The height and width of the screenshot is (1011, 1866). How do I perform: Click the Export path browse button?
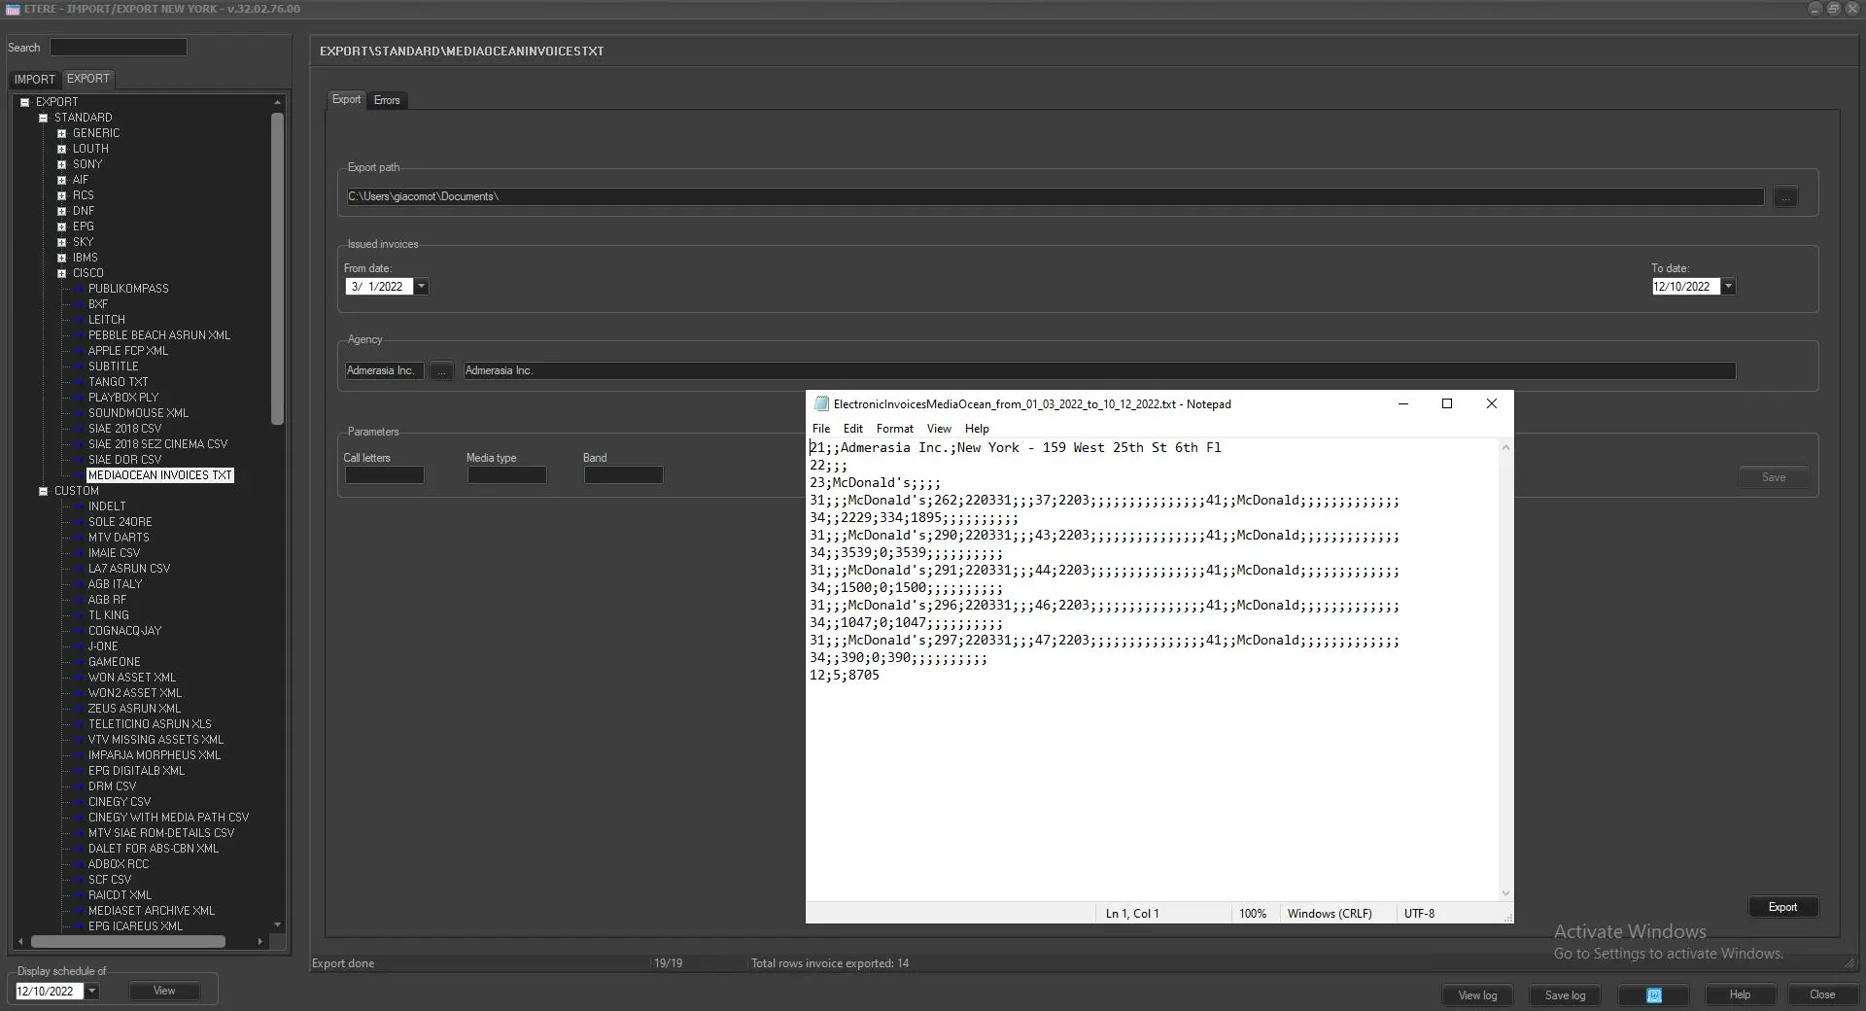tap(1785, 197)
